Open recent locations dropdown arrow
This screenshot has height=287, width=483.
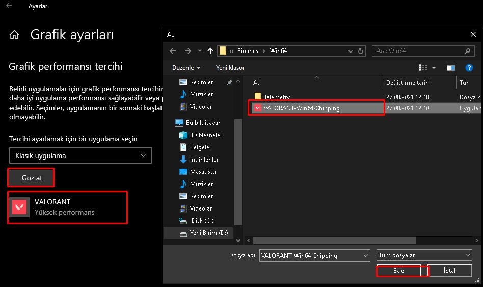(200, 51)
